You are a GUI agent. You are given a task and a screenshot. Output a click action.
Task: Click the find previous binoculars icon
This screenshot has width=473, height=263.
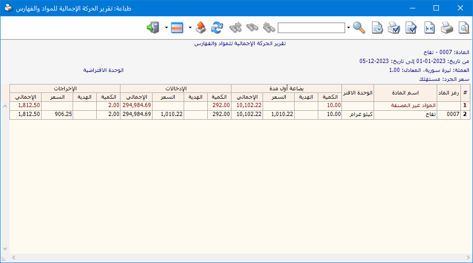coord(268,28)
